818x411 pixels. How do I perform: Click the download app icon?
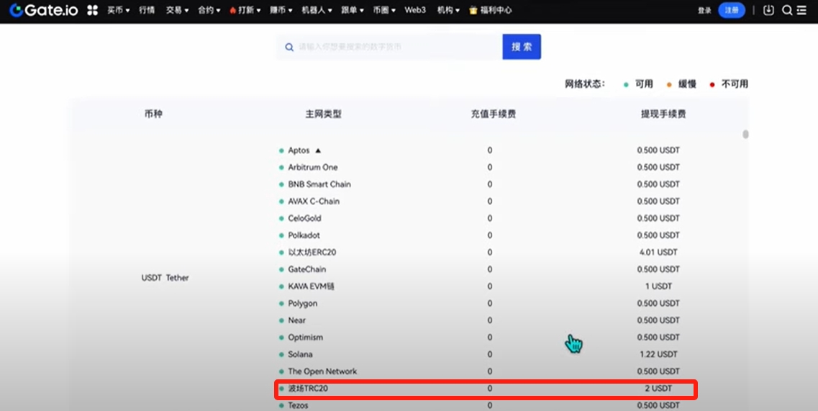(x=768, y=10)
